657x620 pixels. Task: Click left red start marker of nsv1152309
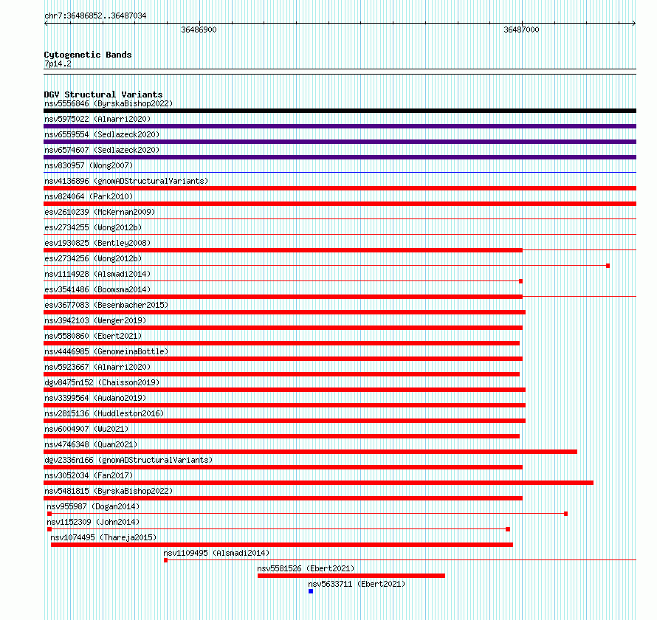point(49,529)
